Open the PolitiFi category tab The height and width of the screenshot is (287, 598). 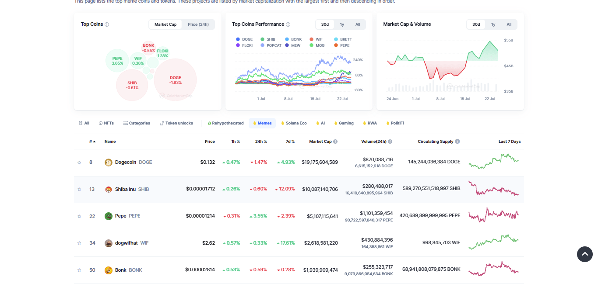click(x=395, y=123)
